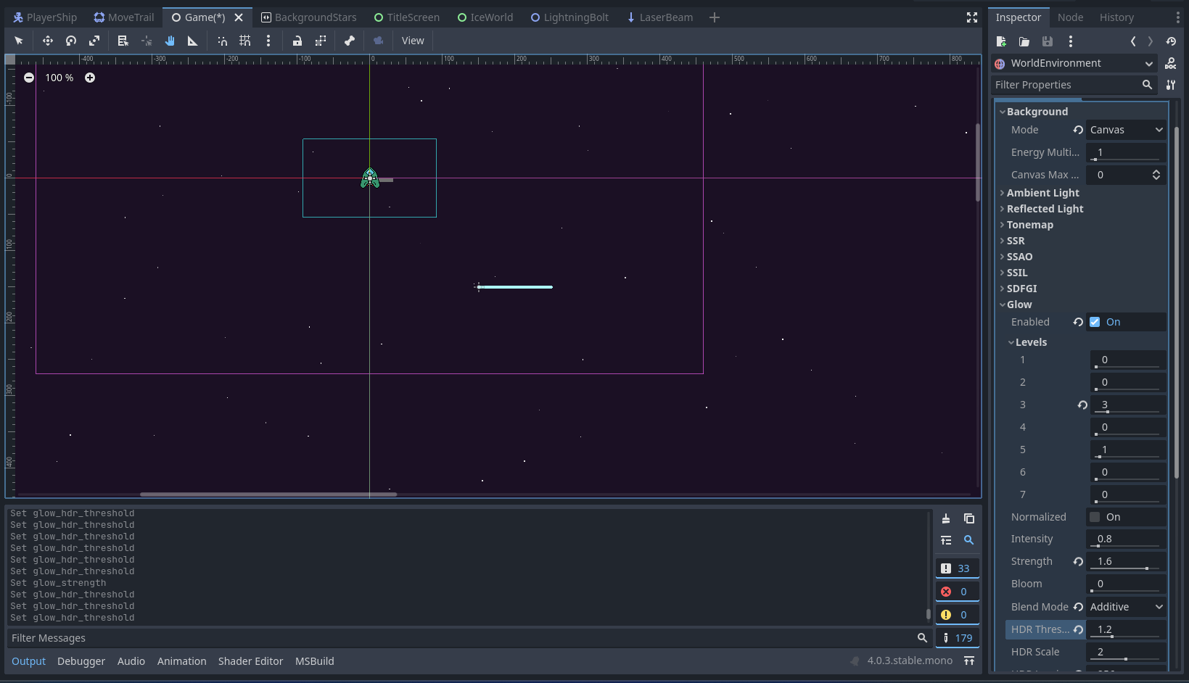Open the Debugger bottom panel
The height and width of the screenshot is (683, 1189).
81,661
